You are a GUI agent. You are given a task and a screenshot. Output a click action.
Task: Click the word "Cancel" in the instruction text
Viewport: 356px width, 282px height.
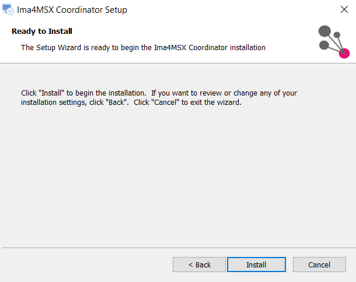(x=165, y=103)
